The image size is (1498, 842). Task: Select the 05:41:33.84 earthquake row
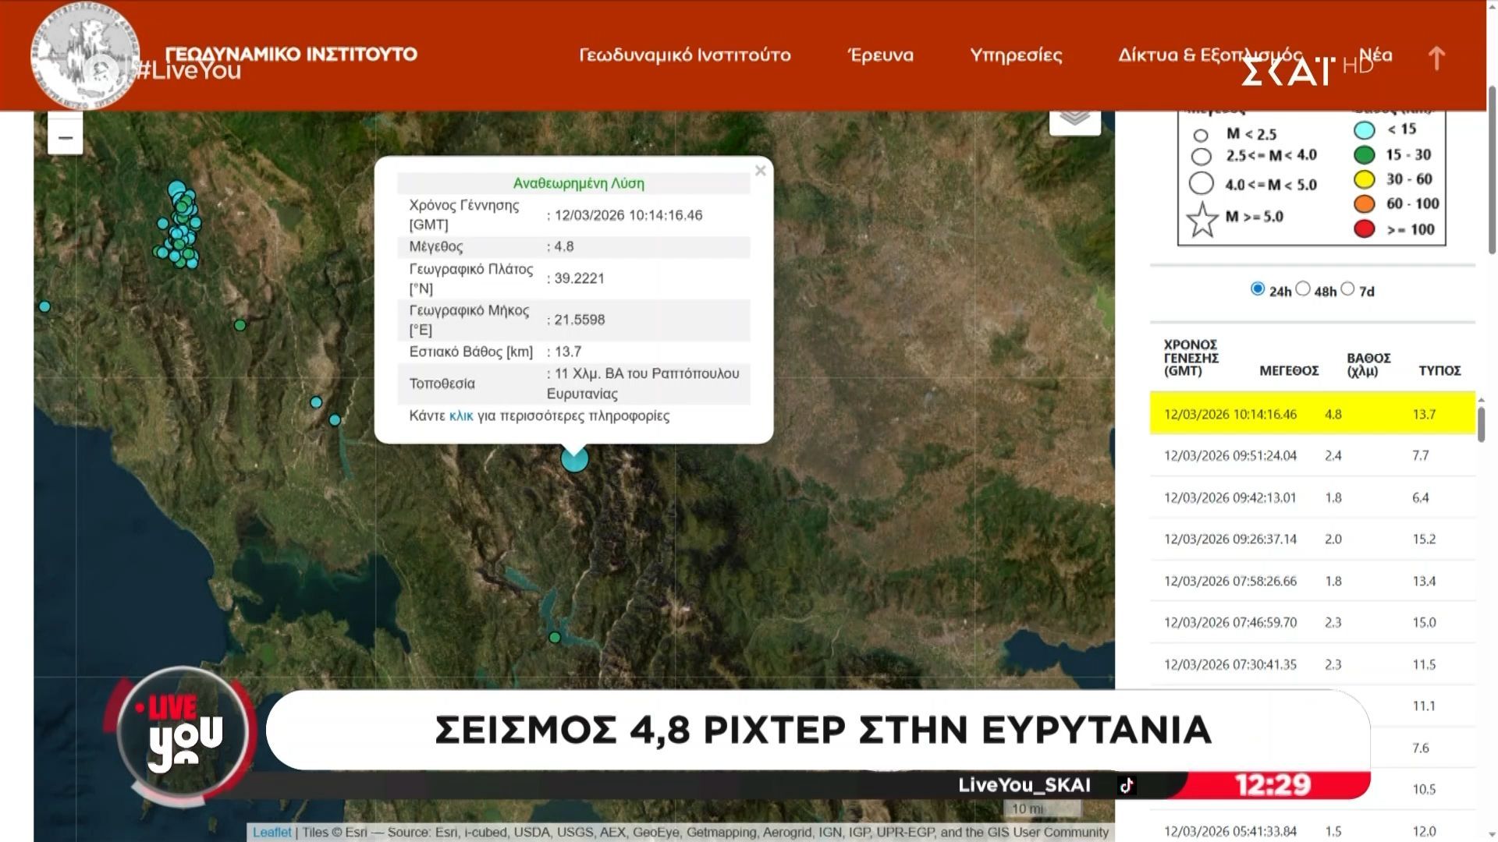tap(1312, 831)
